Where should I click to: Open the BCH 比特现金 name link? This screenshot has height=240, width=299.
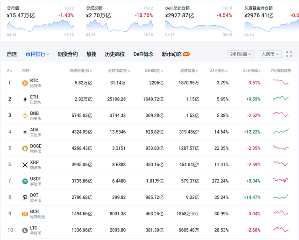(37, 214)
